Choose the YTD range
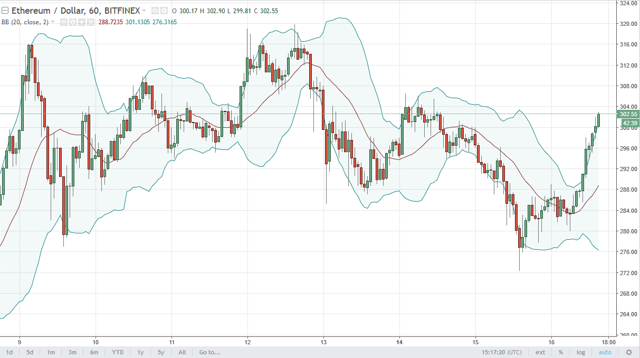Image resolution: width=640 pixels, height=358 pixels. coord(117,352)
